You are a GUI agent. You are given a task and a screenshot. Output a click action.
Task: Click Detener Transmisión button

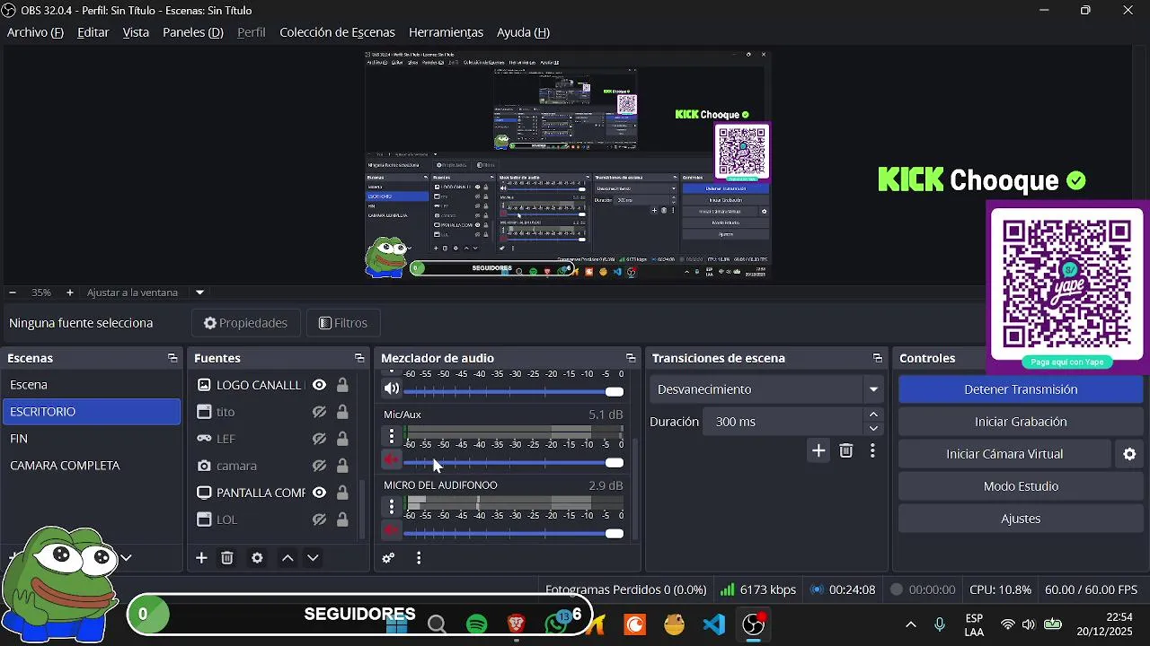coord(1021,389)
